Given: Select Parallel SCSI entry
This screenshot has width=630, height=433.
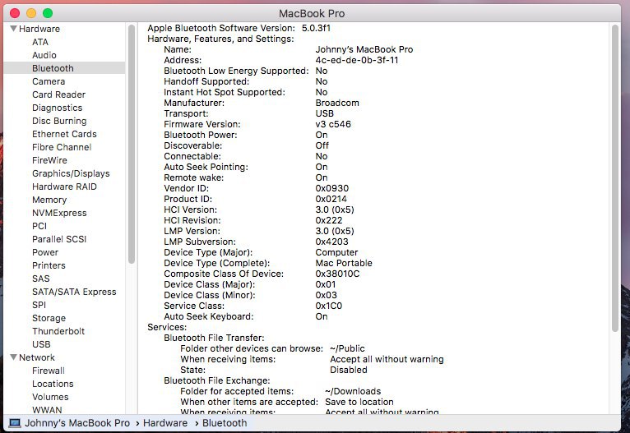Looking at the screenshot, I should coord(59,239).
